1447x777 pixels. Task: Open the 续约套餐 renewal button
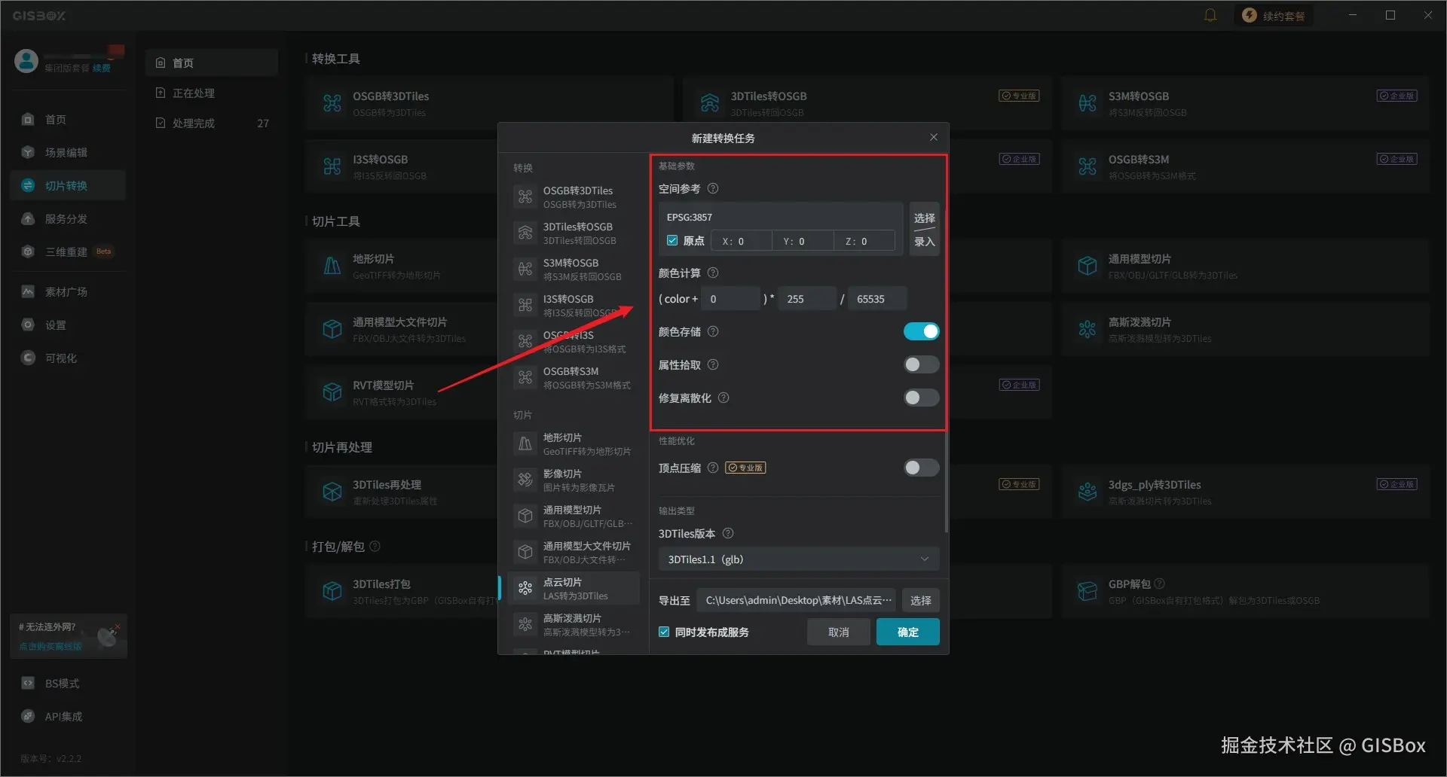click(1274, 16)
